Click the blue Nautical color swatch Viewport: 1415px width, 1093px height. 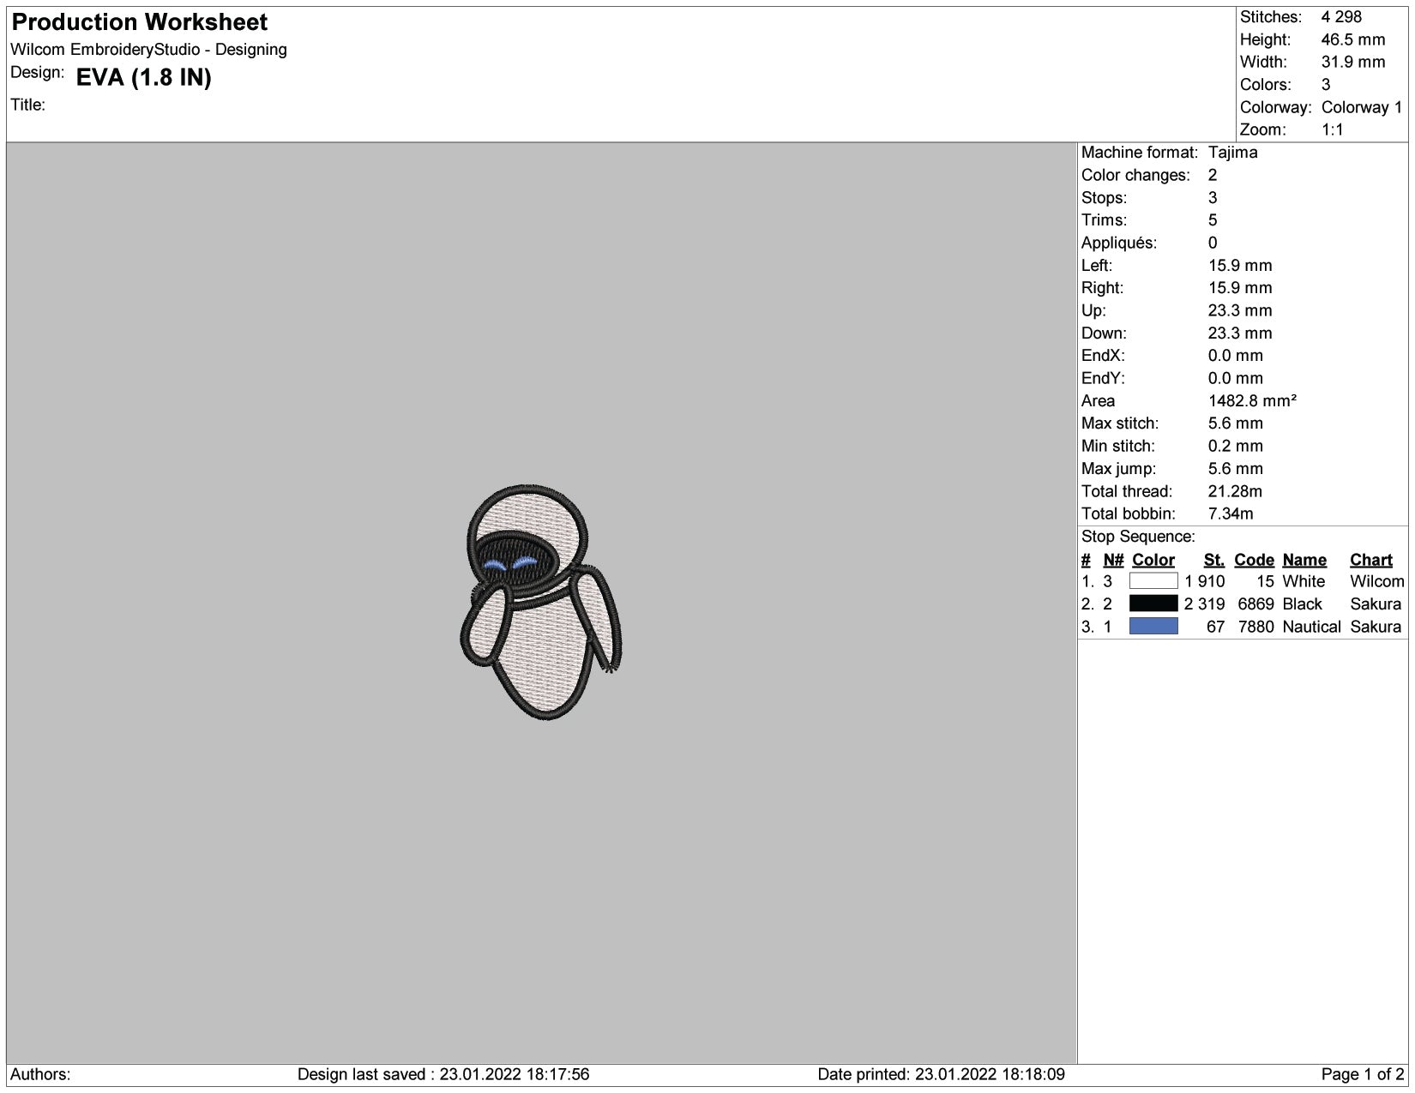coord(1153,626)
